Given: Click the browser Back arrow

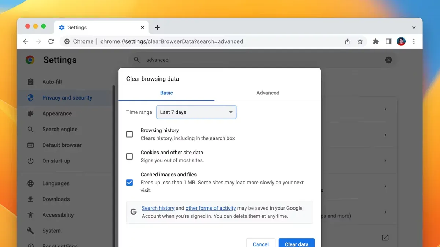Looking at the screenshot, I should [x=26, y=41].
